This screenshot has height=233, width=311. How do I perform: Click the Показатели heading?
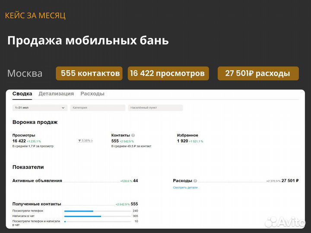tap(28, 167)
